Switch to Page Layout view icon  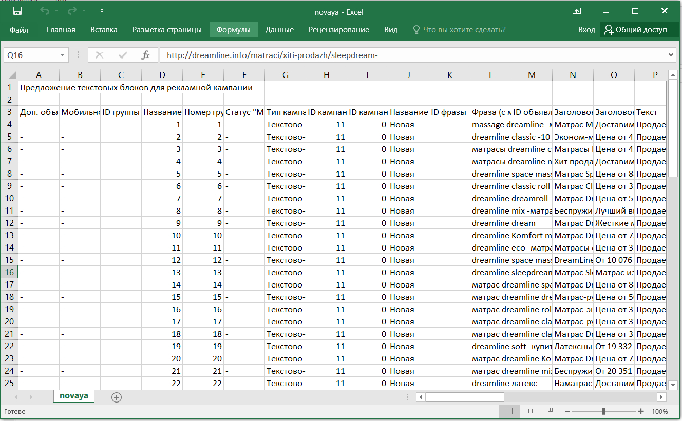(x=531, y=411)
